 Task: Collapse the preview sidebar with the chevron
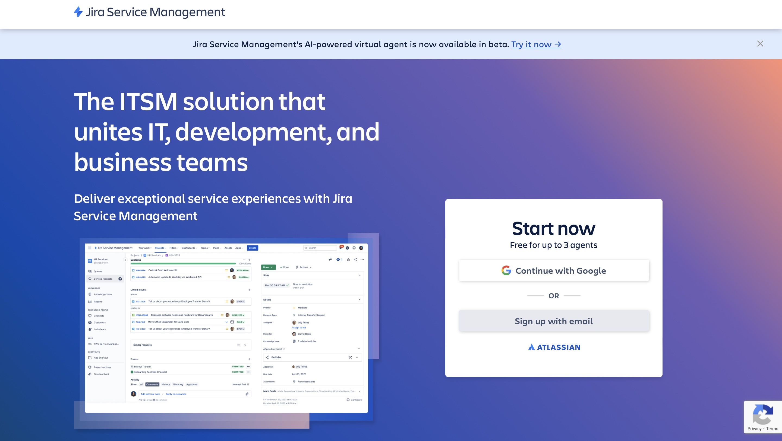(x=125, y=260)
